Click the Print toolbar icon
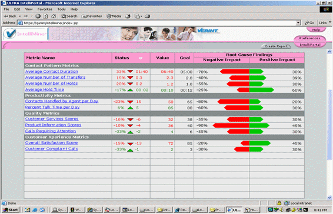Viewport: 333px width, 214px height. click(x=148, y=16)
